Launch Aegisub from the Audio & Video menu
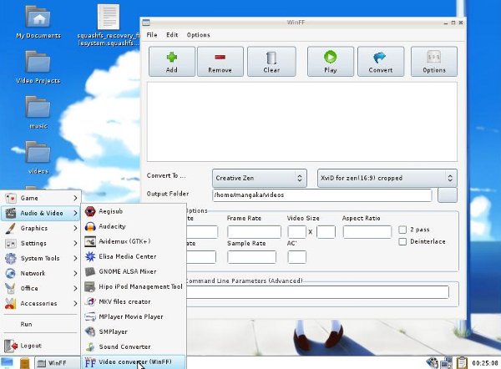Screen dimensions: 501x369 coord(134,211)
